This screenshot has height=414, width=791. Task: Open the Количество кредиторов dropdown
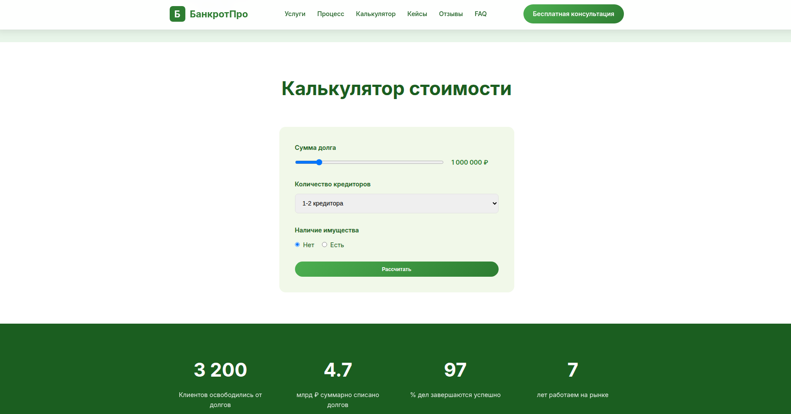[x=396, y=203]
